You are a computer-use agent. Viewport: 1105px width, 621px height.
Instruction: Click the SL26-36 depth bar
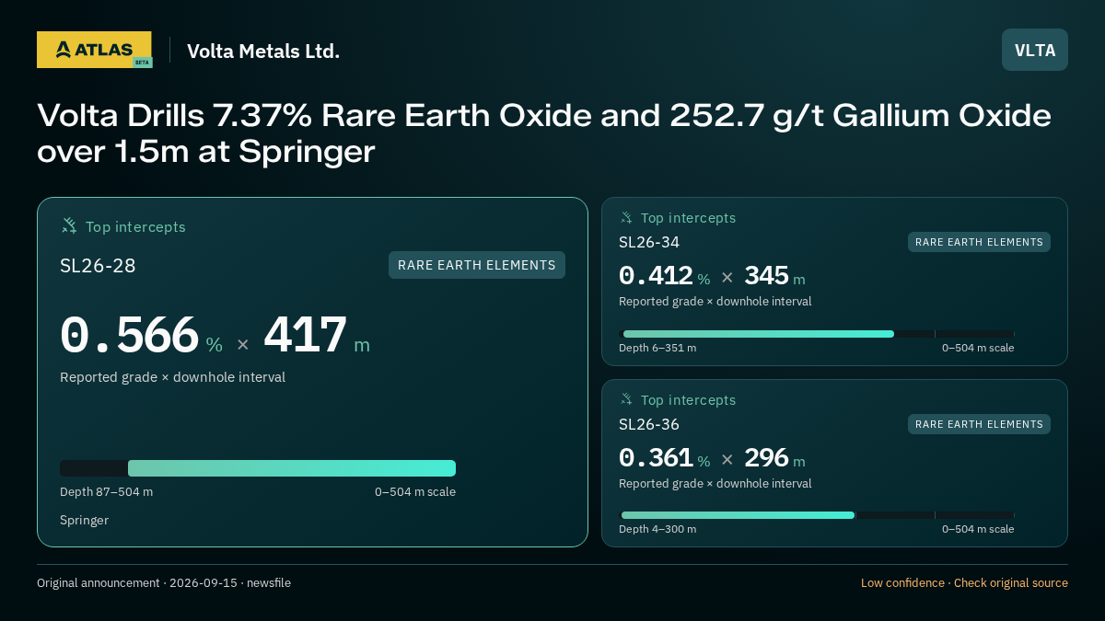point(819,515)
